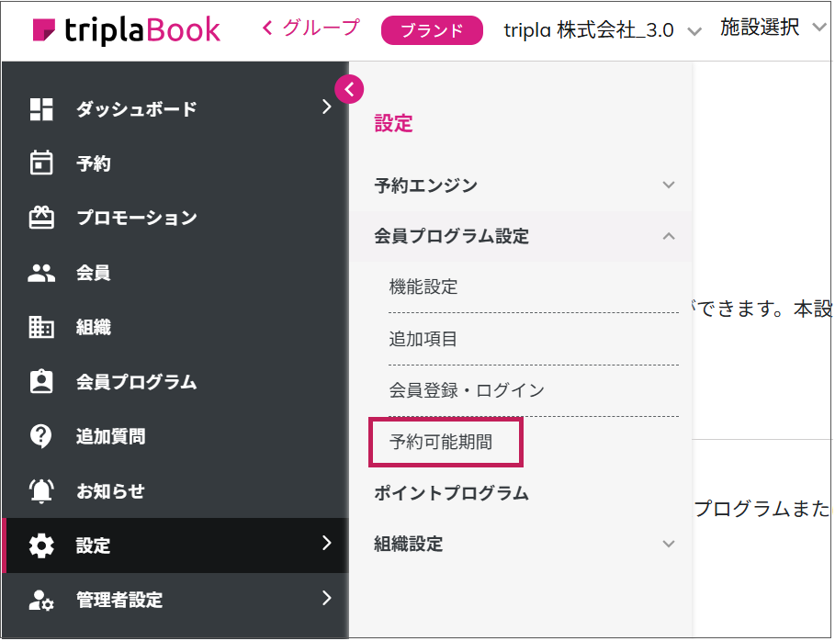Click the member program badge icon
The image size is (835, 641).
[x=41, y=381]
